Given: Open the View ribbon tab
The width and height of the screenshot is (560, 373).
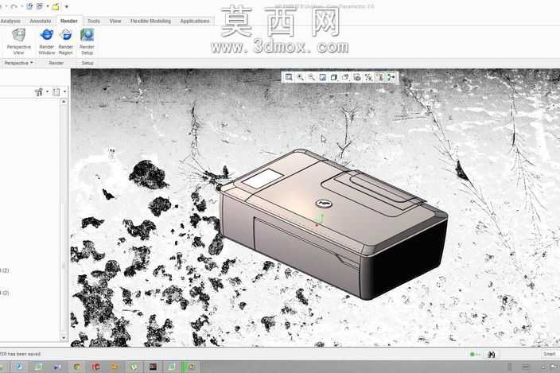Looking at the screenshot, I should pos(115,21).
